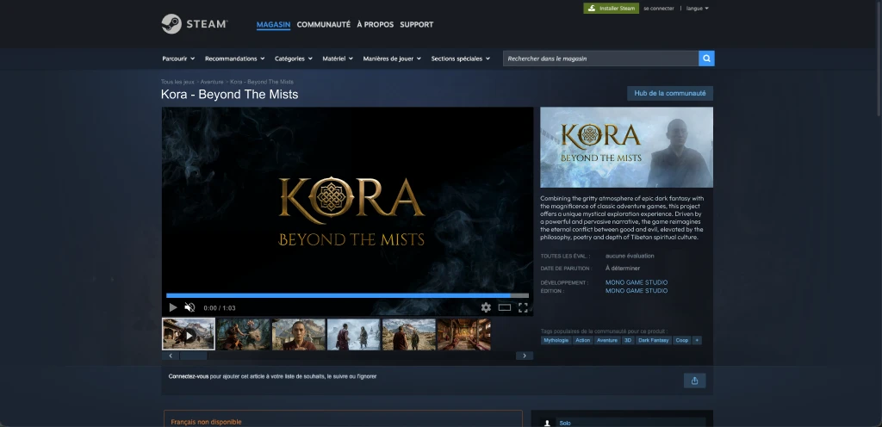The width and height of the screenshot is (882, 427).
Task: Click the Dark Fantasy tag
Action: pos(654,340)
